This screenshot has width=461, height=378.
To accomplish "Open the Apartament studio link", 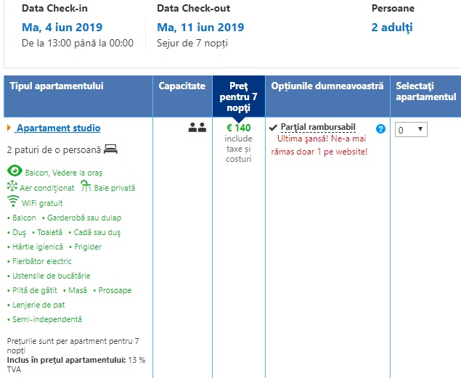I will click(58, 128).
